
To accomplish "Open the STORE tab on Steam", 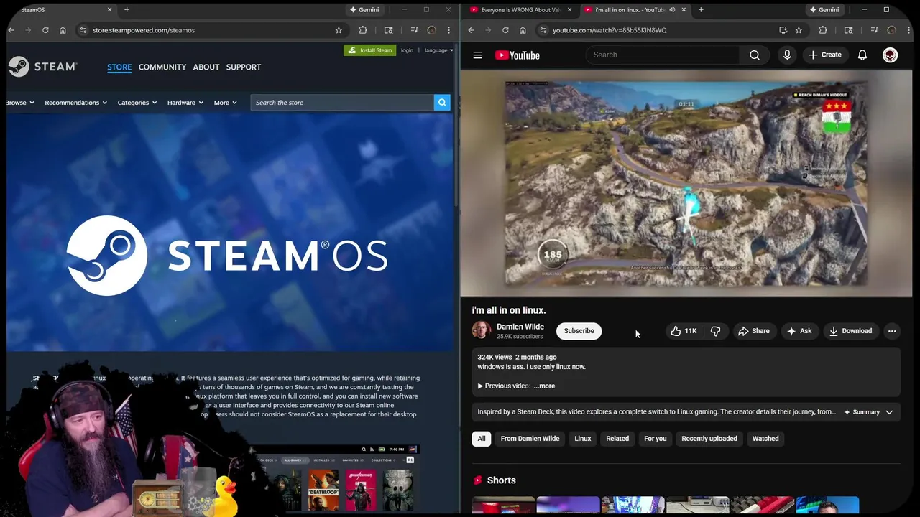I will click(119, 67).
